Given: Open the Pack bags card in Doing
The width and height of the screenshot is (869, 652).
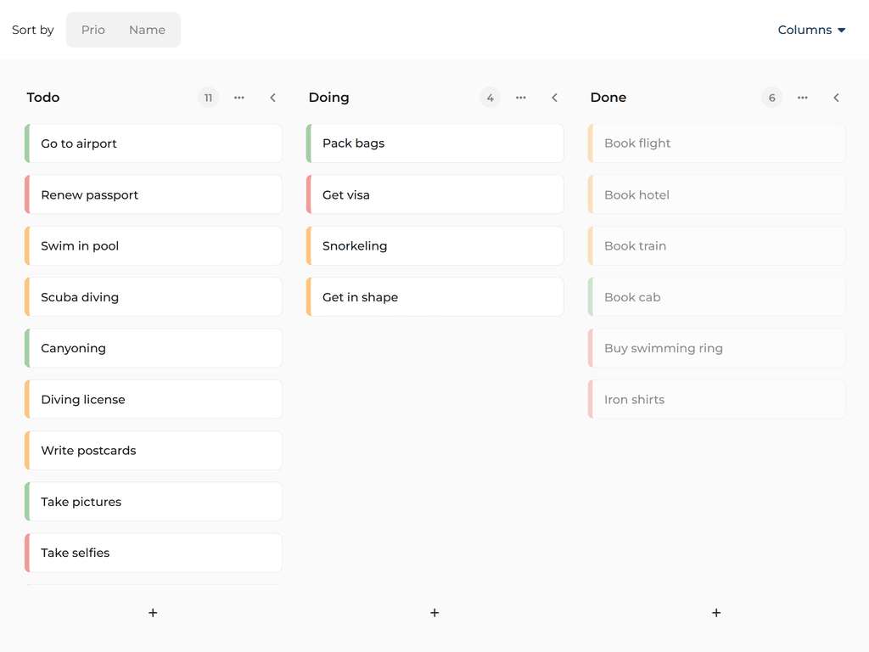Looking at the screenshot, I should coord(434,143).
